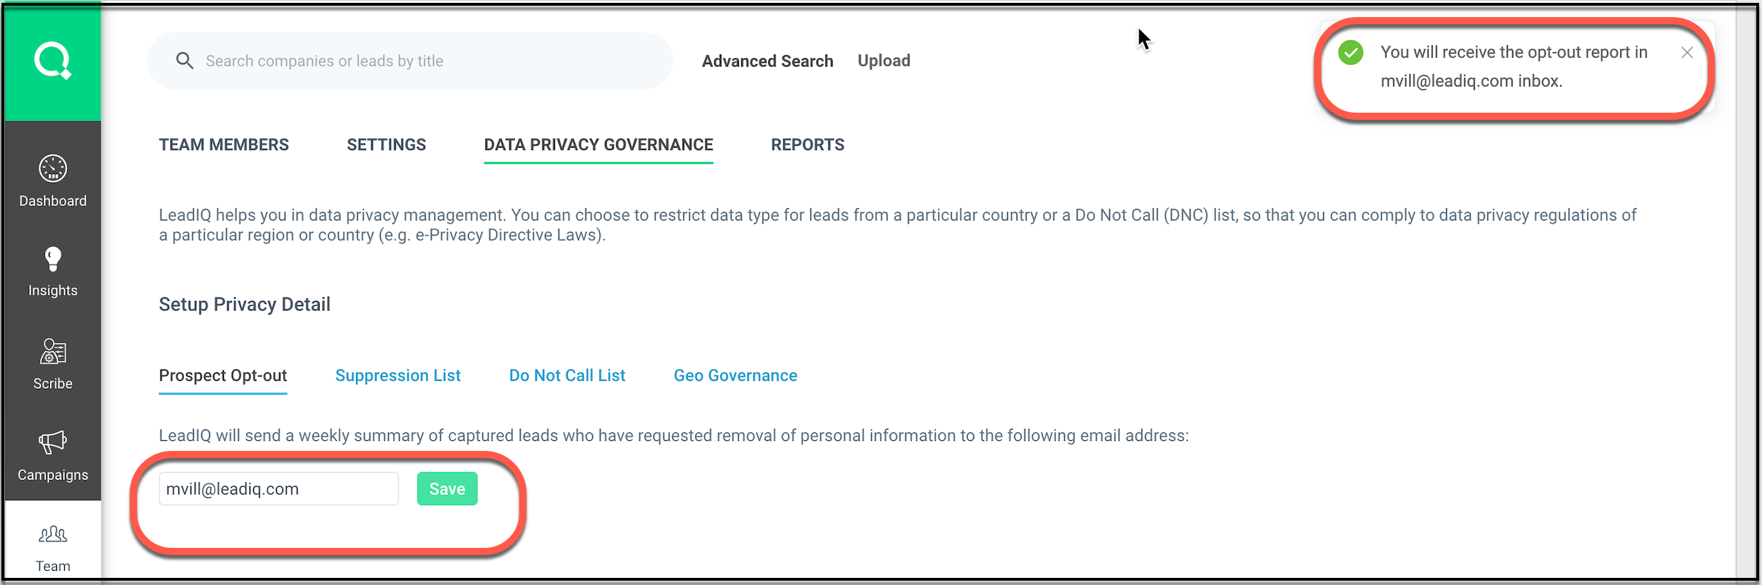Click the LeadIQ logo icon
Screen dimensions: 1762x585
(x=53, y=61)
